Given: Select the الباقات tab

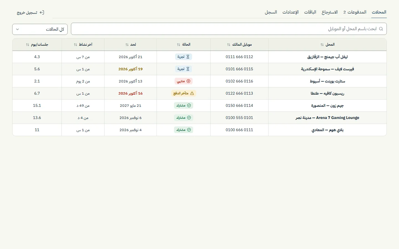Looking at the screenshot, I should click(x=310, y=12).
